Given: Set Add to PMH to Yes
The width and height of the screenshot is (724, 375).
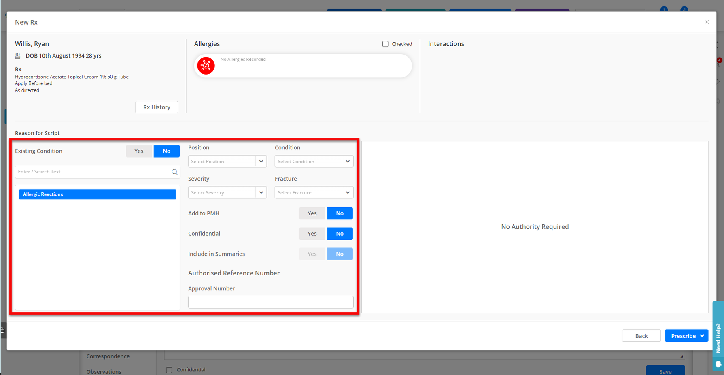Looking at the screenshot, I should (312, 213).
